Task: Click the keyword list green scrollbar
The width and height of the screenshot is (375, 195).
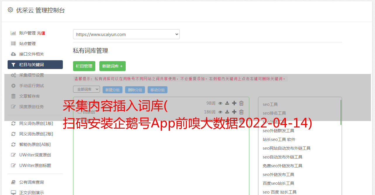Action: 341,112
